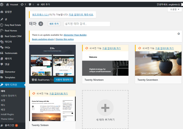Open the updates indicator showing 7
This screenshot has width=183, height=129.
23,5
